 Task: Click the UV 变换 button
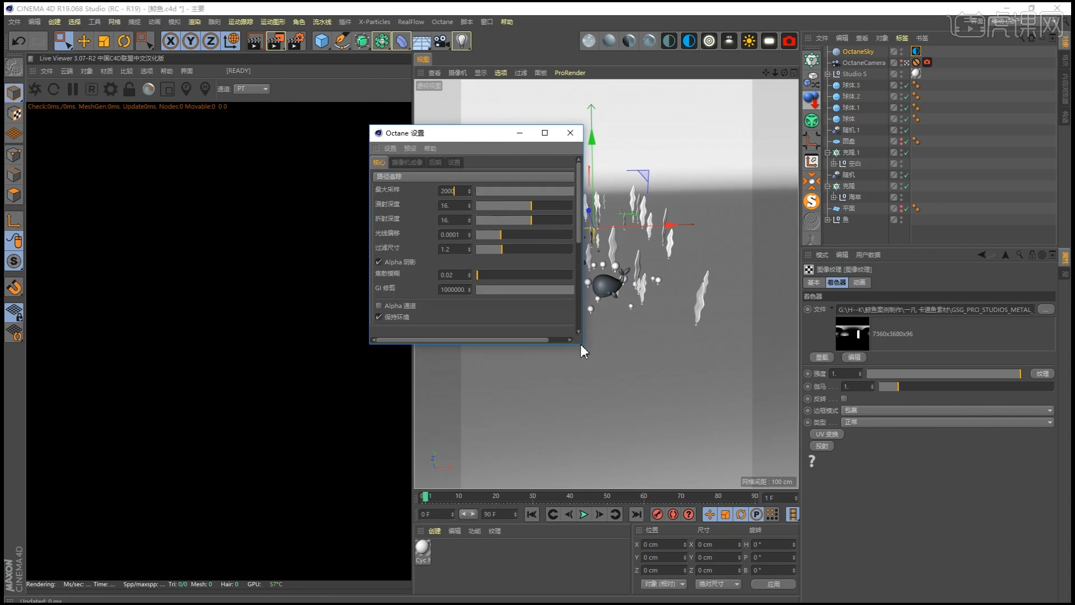(827, 434)
